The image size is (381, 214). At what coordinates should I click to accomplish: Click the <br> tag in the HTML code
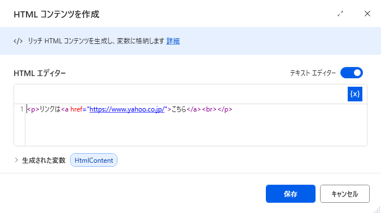pos(209,109)
